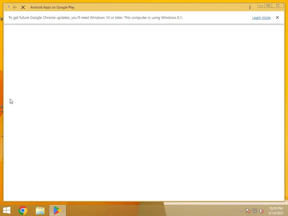
Task: Minimize the Google Play window
Action: [x=261, y=6]
